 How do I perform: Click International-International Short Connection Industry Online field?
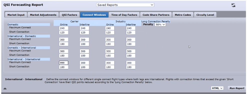110,67
